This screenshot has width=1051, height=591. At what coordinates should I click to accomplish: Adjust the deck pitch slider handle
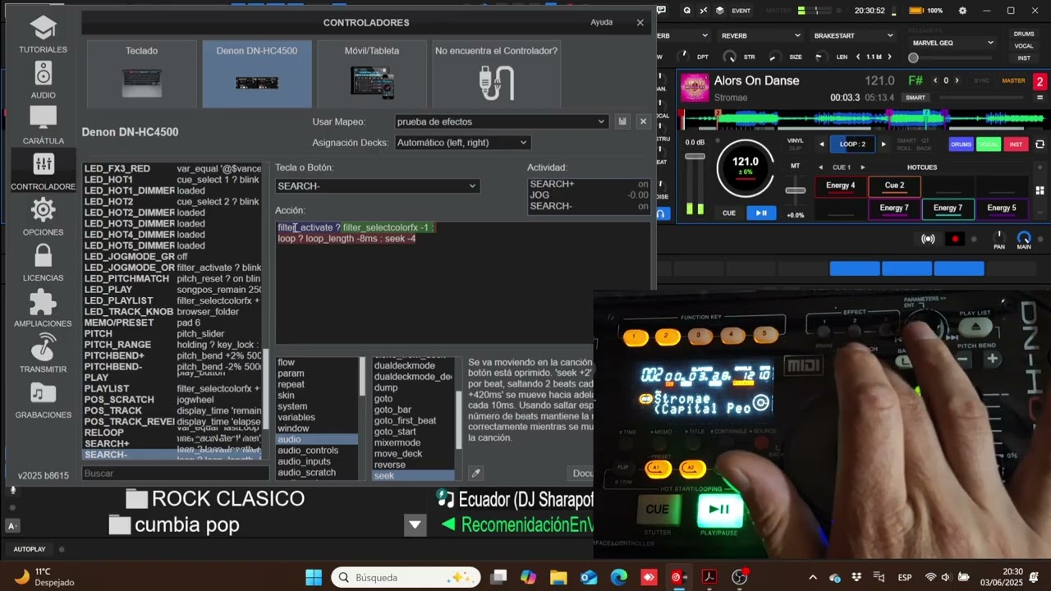(795, 190)
